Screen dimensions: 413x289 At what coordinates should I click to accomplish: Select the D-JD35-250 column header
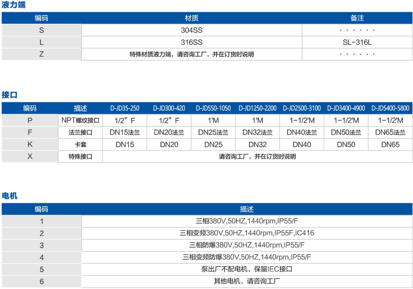click(124, 109)
